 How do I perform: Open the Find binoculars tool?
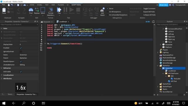pos(31,10)
